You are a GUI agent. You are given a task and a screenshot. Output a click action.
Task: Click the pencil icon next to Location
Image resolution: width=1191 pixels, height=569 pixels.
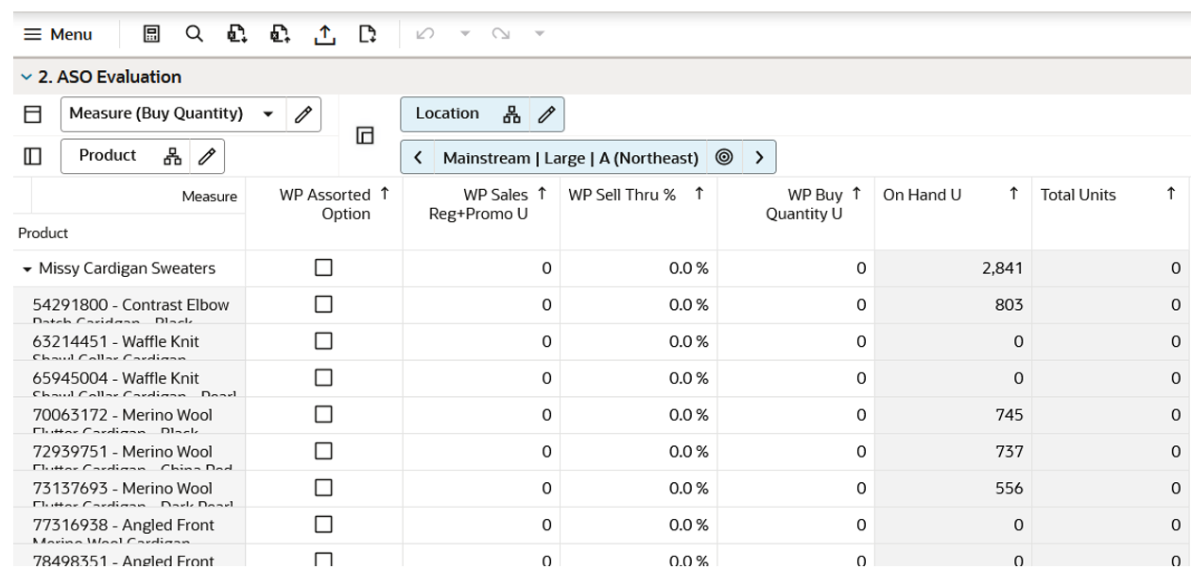tap(546, 114)
